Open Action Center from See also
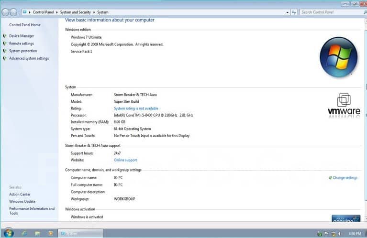The image size is (367, 238). click(20, 195)
